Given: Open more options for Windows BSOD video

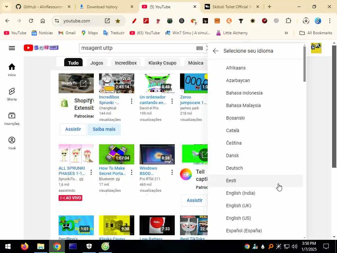Looking at the screenshot, I should point(172,172).
